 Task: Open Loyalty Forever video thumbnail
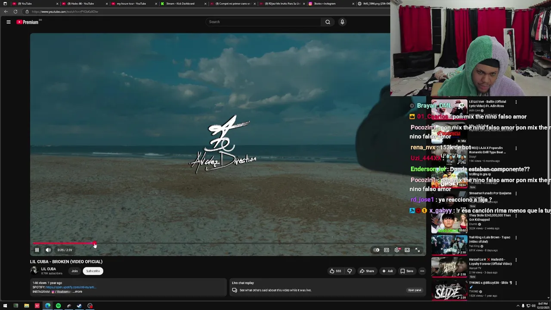(x=449, y=267)
